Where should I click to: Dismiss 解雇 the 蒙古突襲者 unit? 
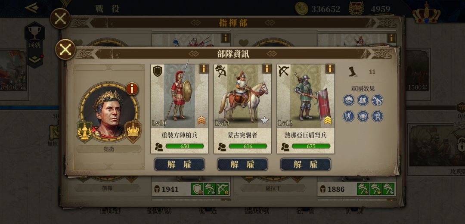tap(242, 164)
